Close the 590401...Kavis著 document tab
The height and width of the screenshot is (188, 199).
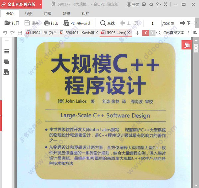97,33
